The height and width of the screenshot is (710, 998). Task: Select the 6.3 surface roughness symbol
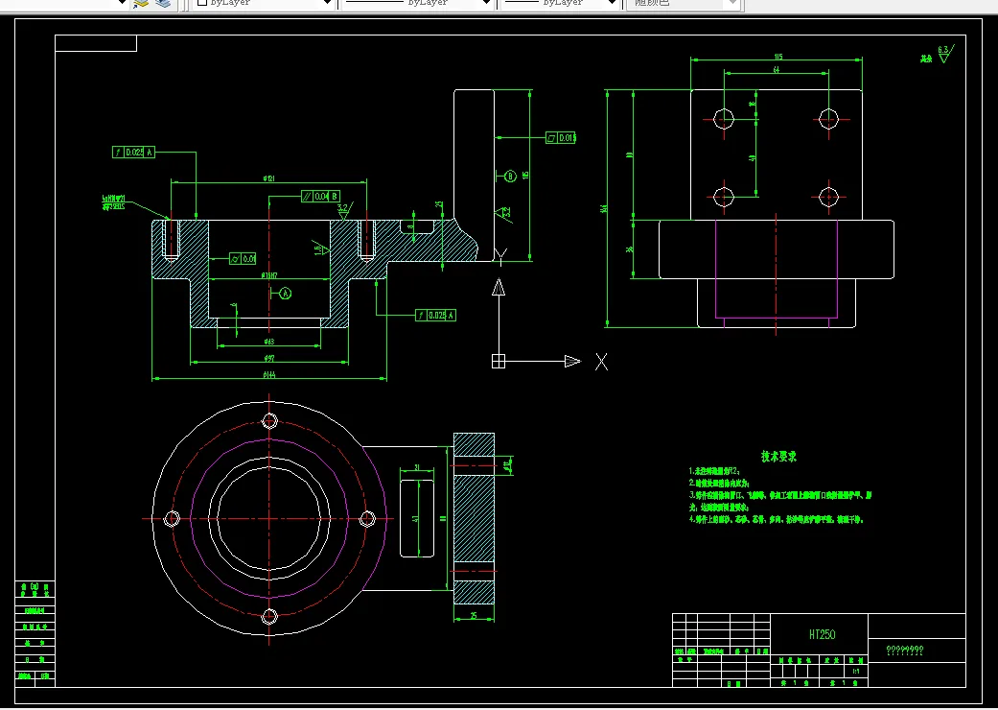tap(944, 54)
